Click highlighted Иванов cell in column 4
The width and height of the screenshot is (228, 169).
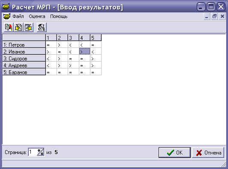coord(84,51)
